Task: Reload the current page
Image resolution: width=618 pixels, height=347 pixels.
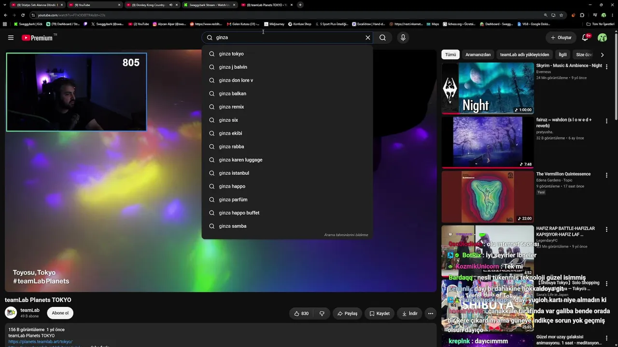Action: [x=23, y=15]
